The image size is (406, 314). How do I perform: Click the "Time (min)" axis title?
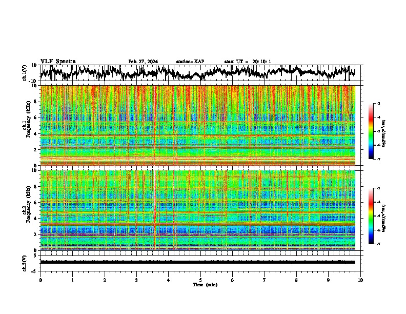[x=205, y=285]
